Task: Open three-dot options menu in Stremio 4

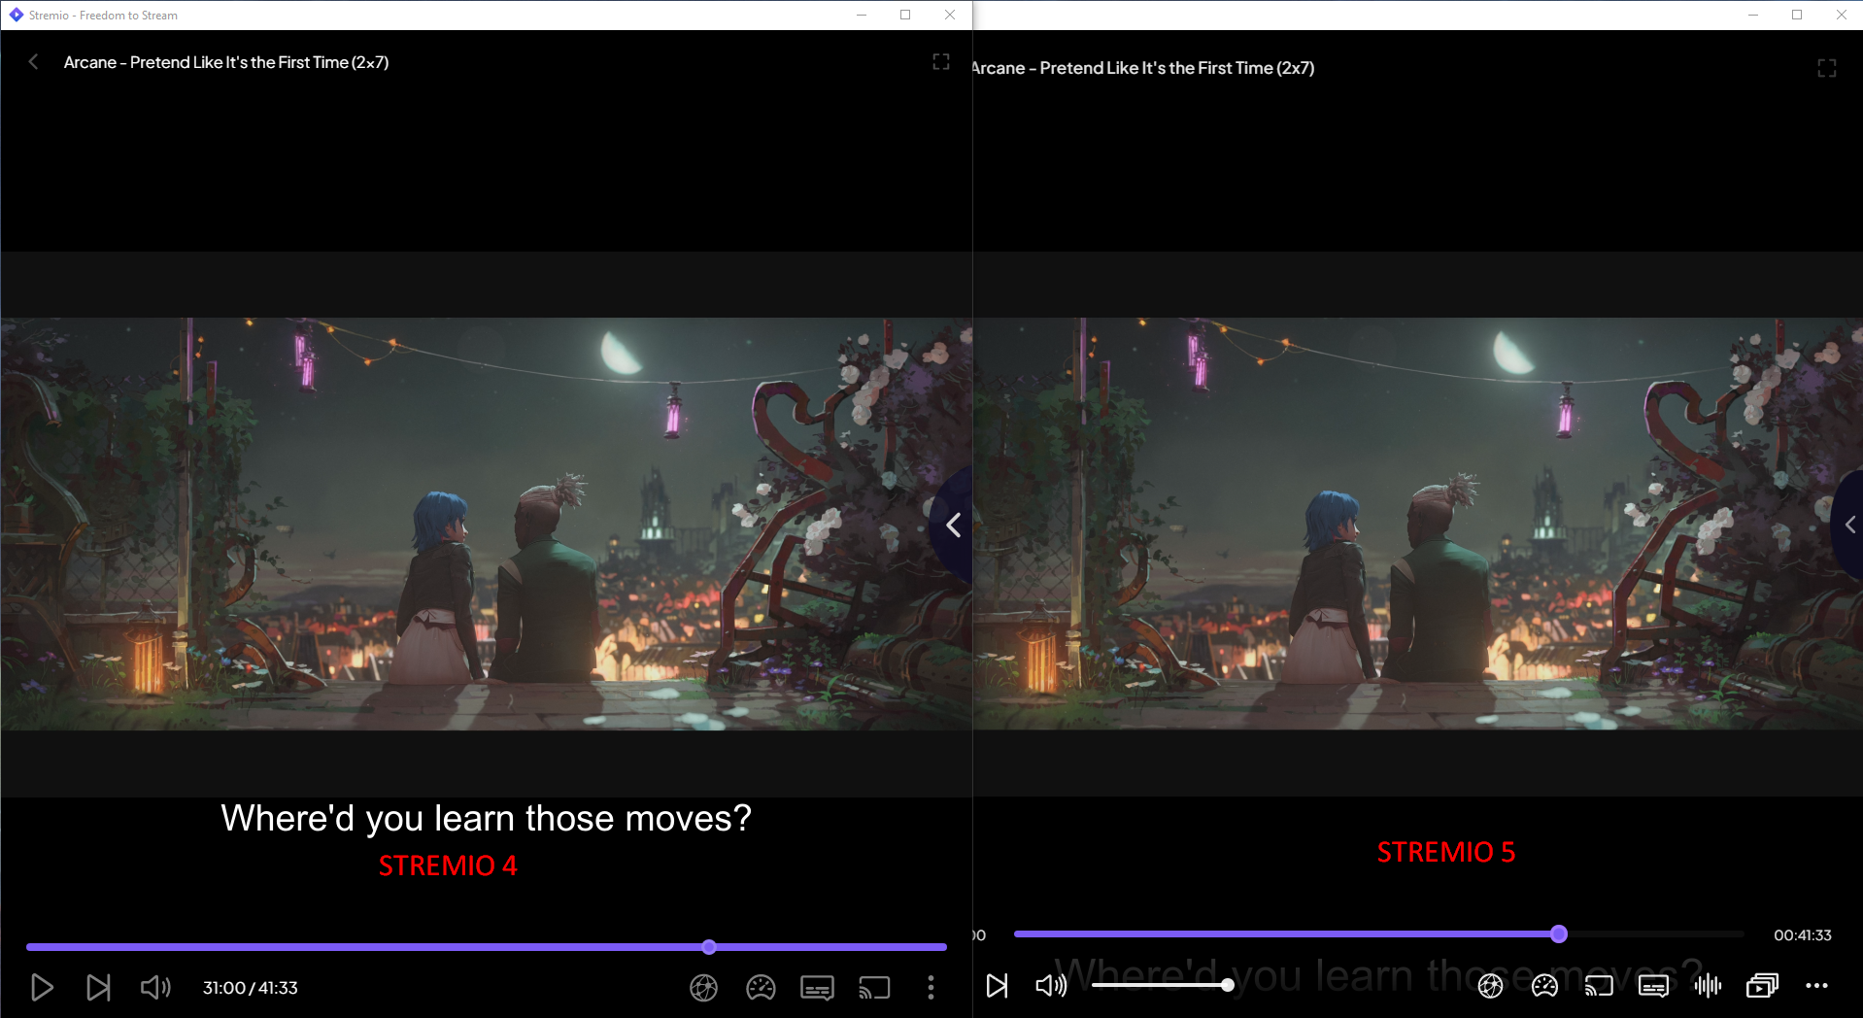Action: [931, 988]
